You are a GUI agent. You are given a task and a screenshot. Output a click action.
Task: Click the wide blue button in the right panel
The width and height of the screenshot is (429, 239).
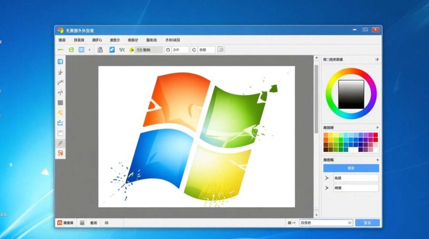351,168
